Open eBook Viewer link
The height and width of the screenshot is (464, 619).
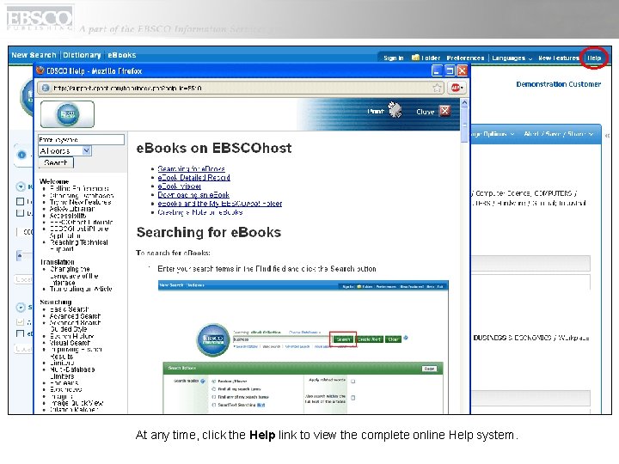click(x=179, y=186)
